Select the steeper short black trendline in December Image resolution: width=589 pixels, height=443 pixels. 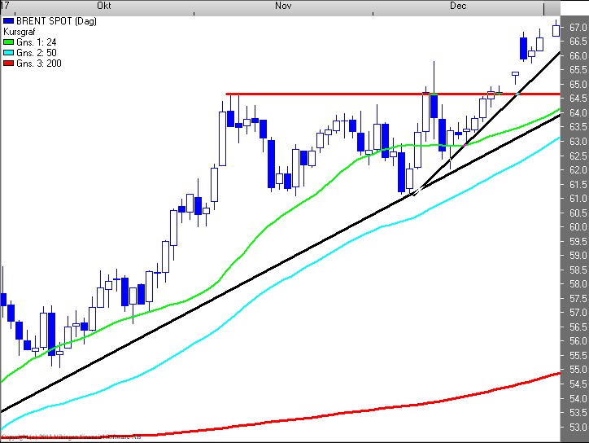click(x=488, y=122)
